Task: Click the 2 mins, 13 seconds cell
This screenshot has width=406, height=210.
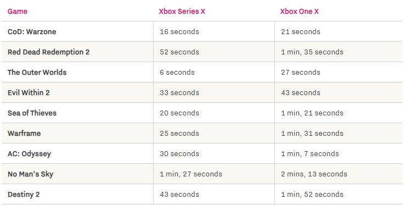Action: tap(314, 174)
